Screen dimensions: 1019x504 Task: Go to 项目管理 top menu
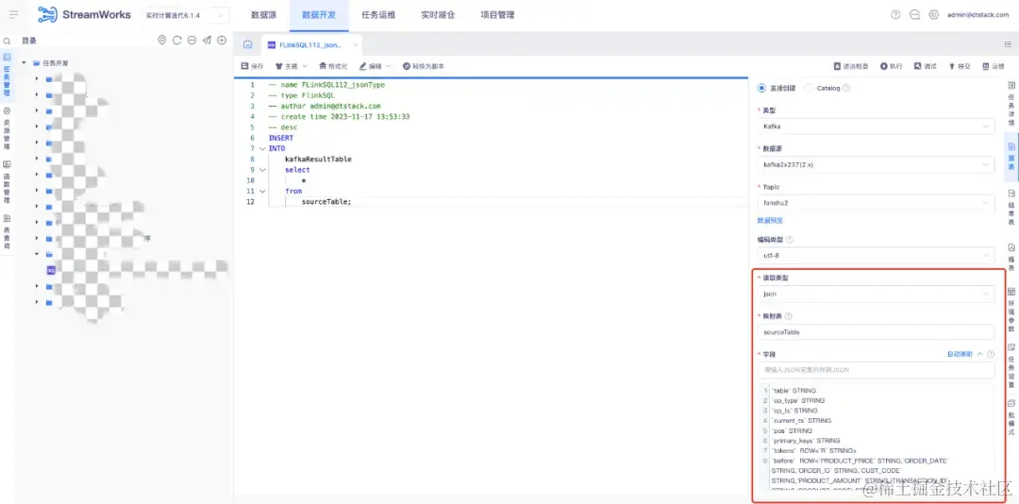pos(497,15)
